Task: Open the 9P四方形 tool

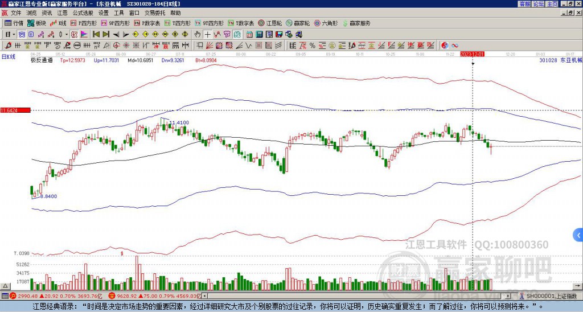Action: click(116, 23)
